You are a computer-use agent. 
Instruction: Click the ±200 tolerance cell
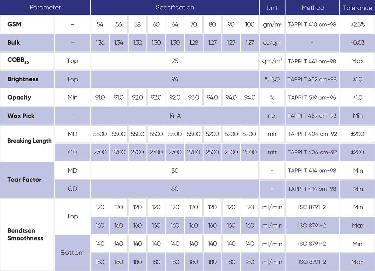[357, 152]
